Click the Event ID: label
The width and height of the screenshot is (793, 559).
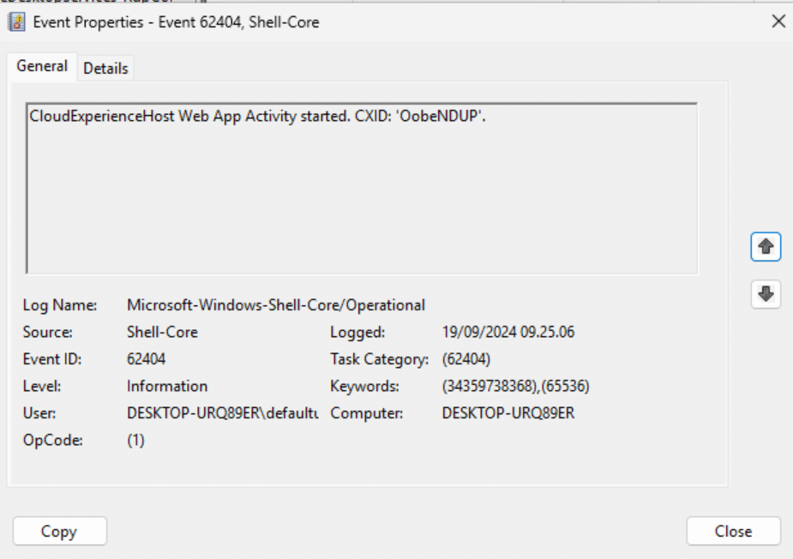52,359
